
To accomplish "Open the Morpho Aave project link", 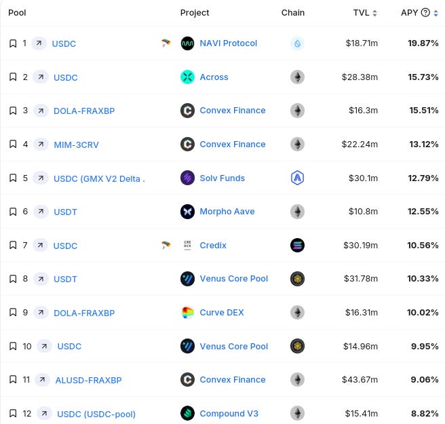I will (227, 212).
